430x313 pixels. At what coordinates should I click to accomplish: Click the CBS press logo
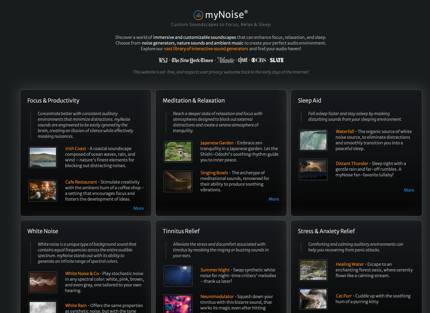(259, 60)
